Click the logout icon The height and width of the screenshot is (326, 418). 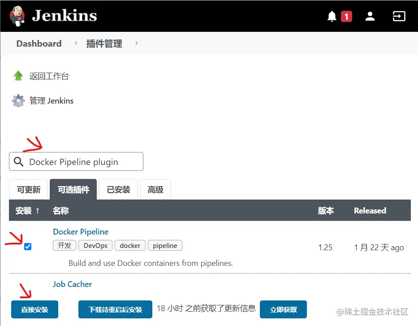[x=399, y=16]
